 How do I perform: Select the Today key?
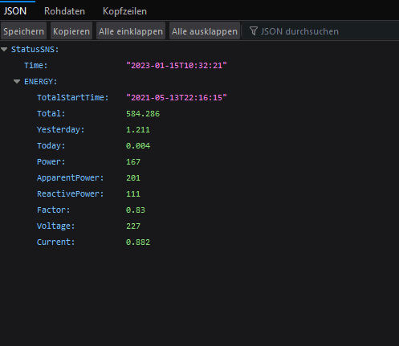[51, 146]
